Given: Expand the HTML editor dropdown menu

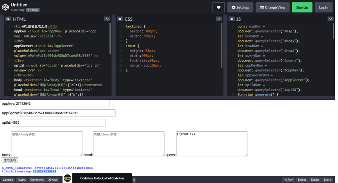Looking at the screenshot, I should pos(107,19).
